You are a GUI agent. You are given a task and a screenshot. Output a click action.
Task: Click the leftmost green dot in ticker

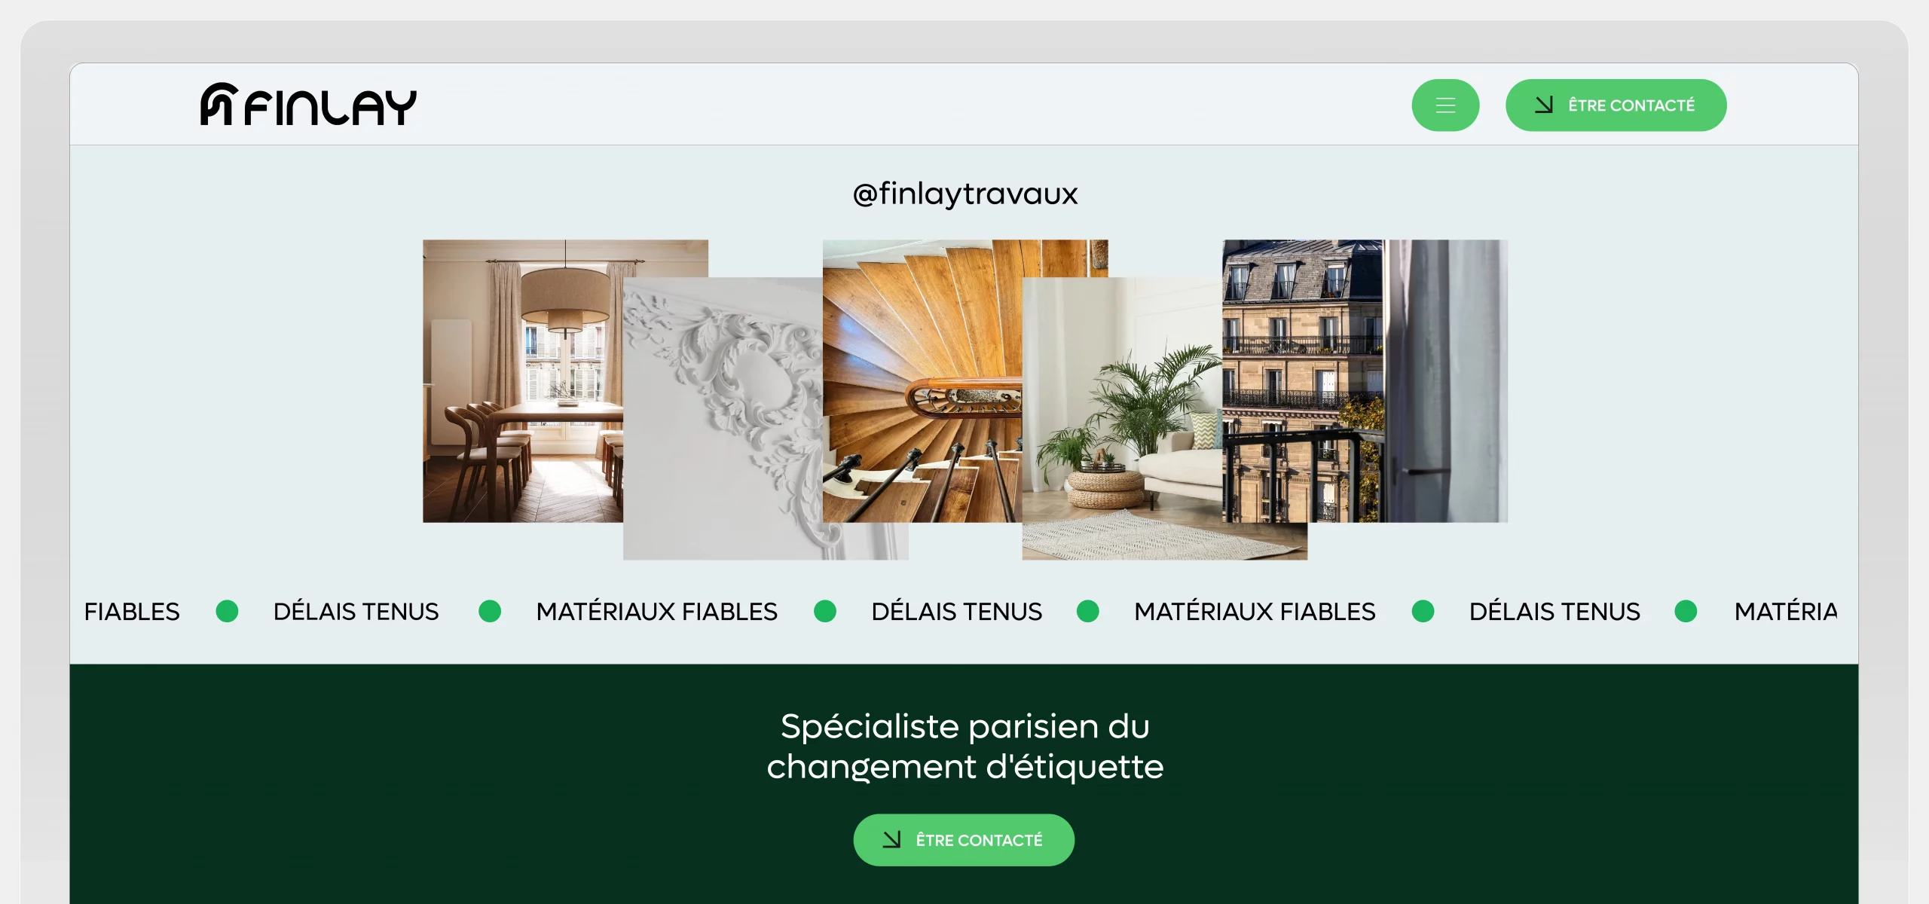(227, 611)
